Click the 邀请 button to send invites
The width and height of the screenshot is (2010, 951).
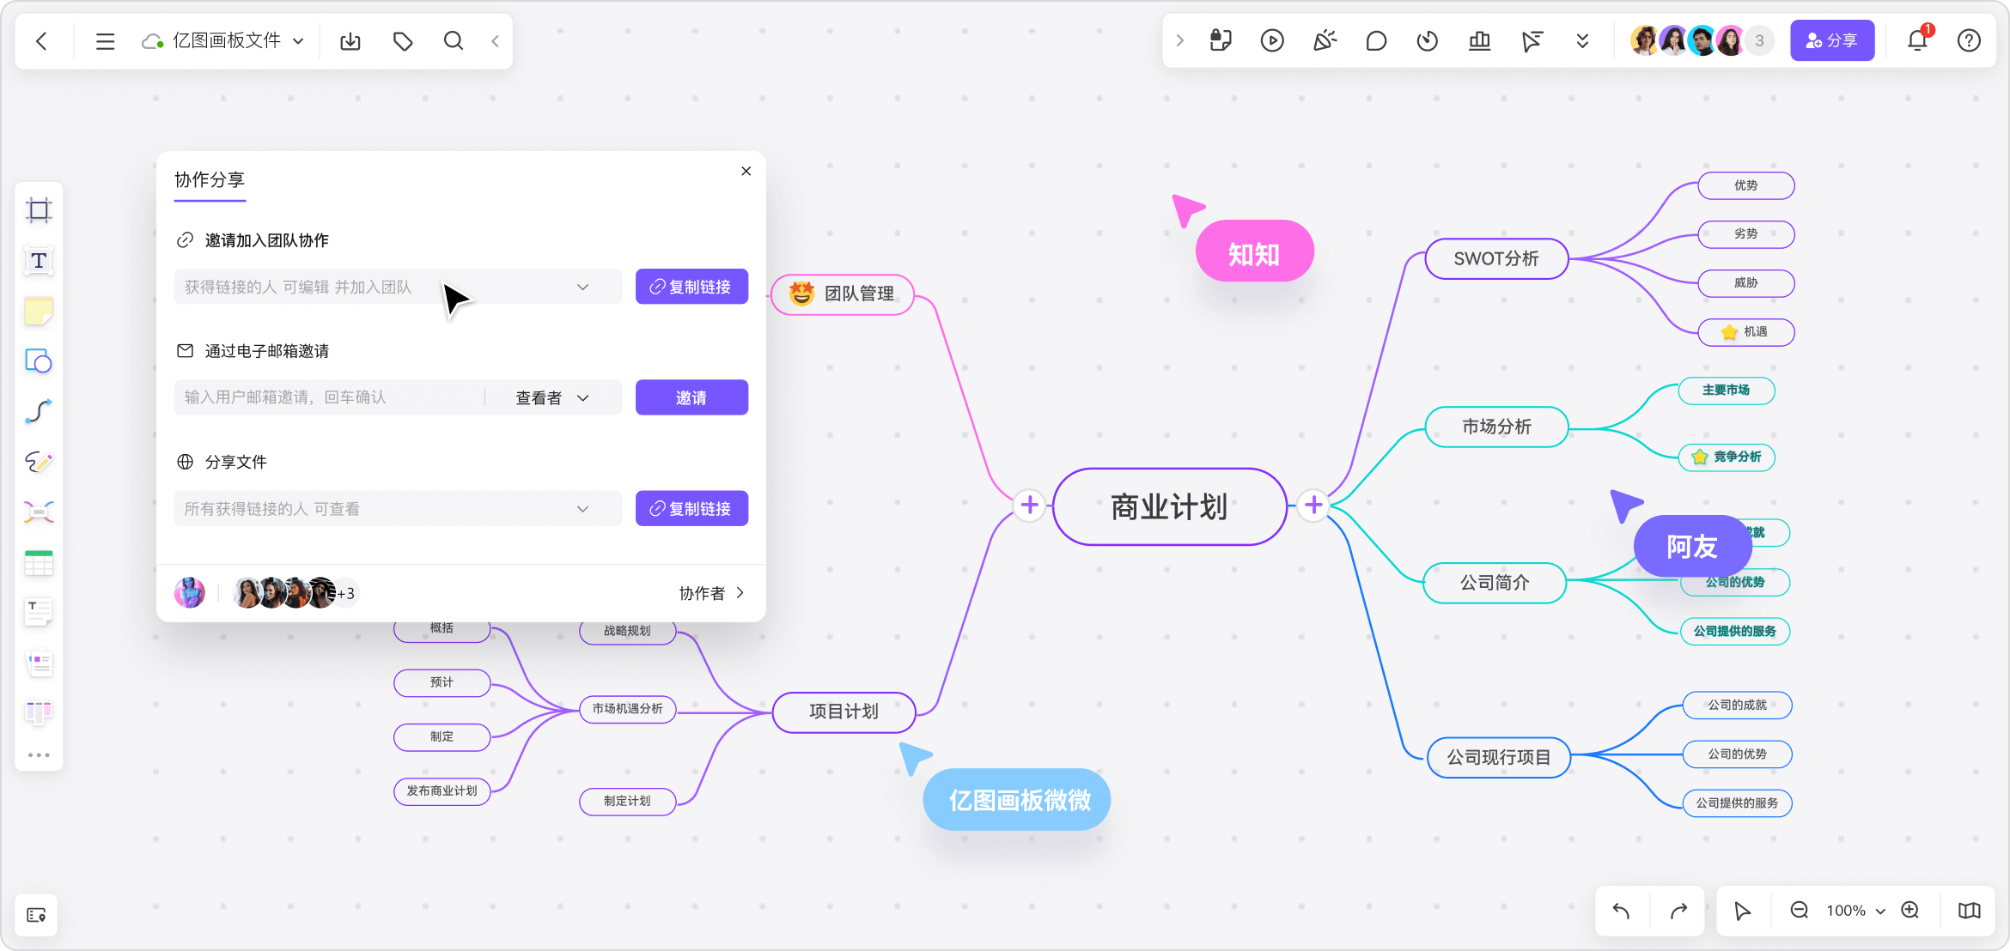(x=691, y=397)
